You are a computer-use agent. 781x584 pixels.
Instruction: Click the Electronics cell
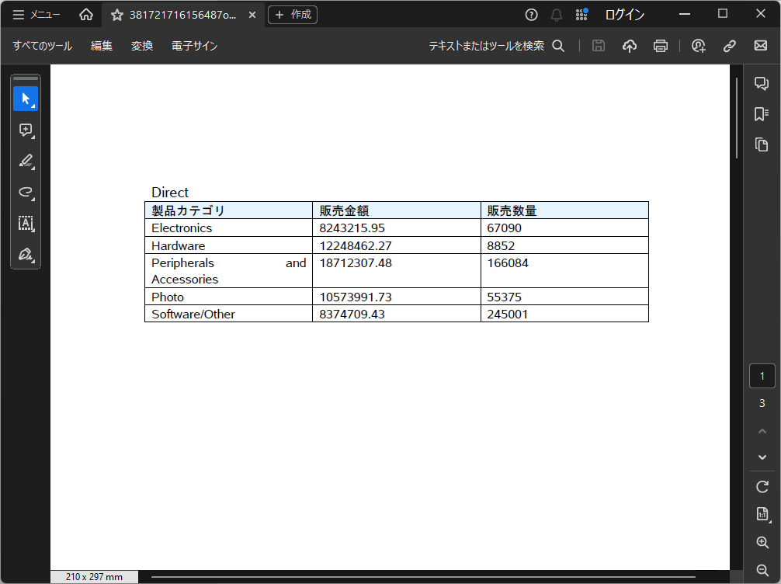228,228
